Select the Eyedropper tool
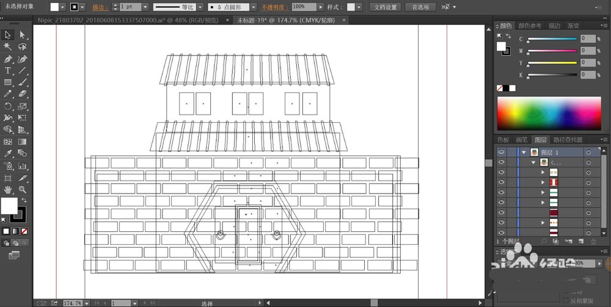The image size is (611, 307). coord(8,153)
